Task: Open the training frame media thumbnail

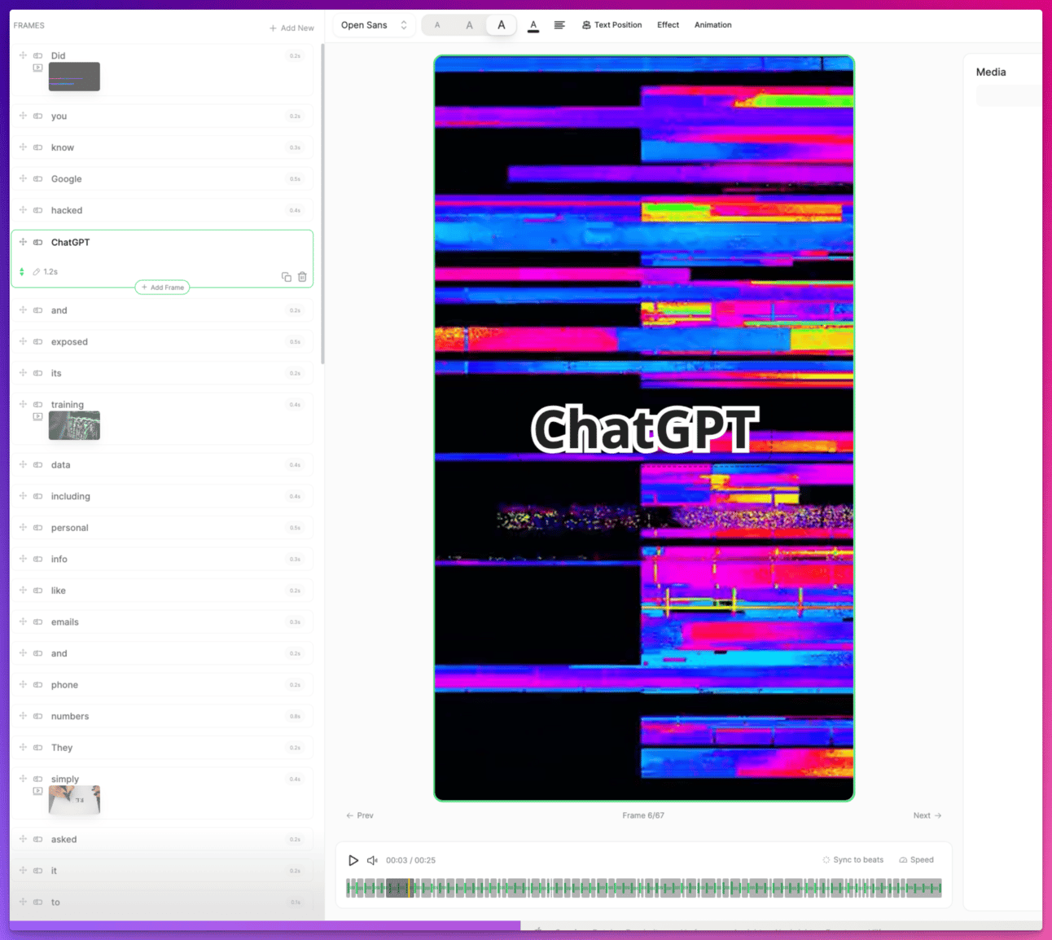Action: [x=74, y=425]
